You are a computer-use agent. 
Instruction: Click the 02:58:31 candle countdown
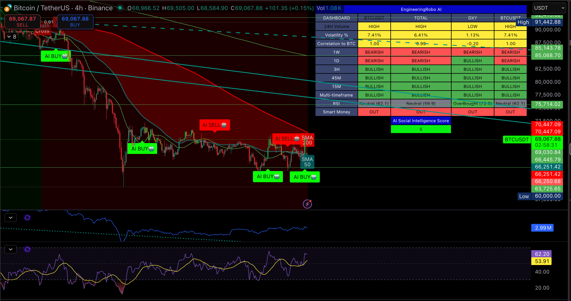[546, 145]
